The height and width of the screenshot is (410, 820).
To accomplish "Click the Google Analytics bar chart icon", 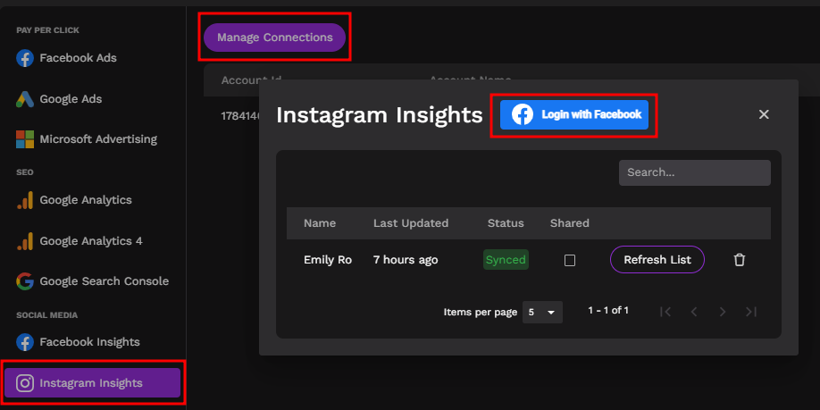I will (25, 200).
